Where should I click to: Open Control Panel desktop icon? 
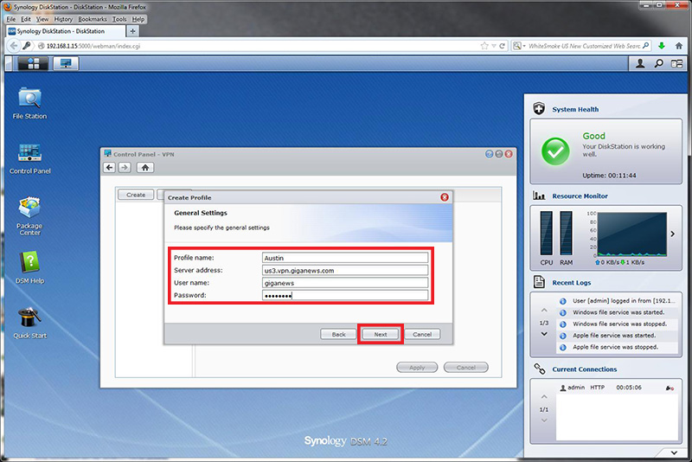pyautogui.click(x=29, y=158)
